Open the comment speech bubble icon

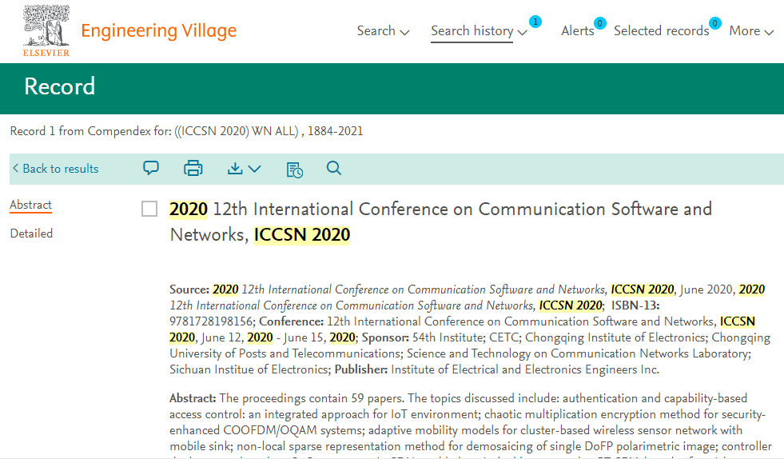tap(151, 168)
